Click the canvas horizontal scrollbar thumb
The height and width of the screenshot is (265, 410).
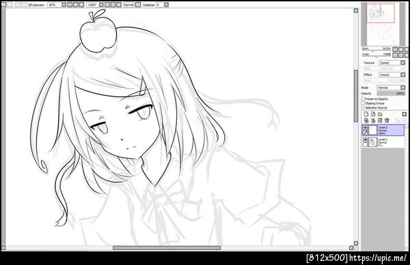pos(167,248)
